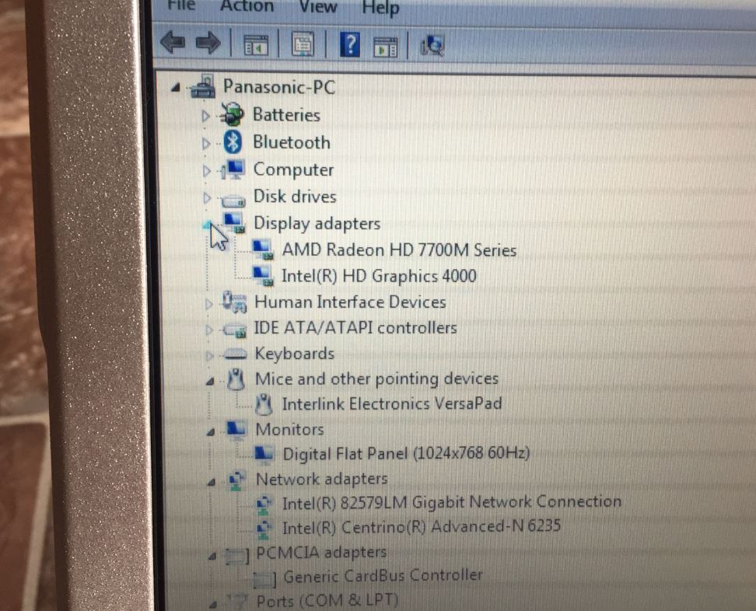Expand Human Interface Devices category
This screenshot has height=611, width=756.
pyautogui.click(x=208, y=304)
